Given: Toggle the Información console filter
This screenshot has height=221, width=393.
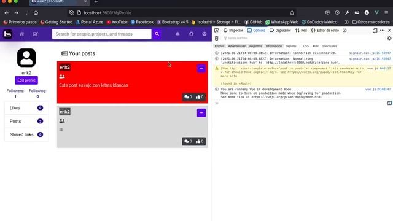Looking at the screenshot, I should [x=274, y=46].
